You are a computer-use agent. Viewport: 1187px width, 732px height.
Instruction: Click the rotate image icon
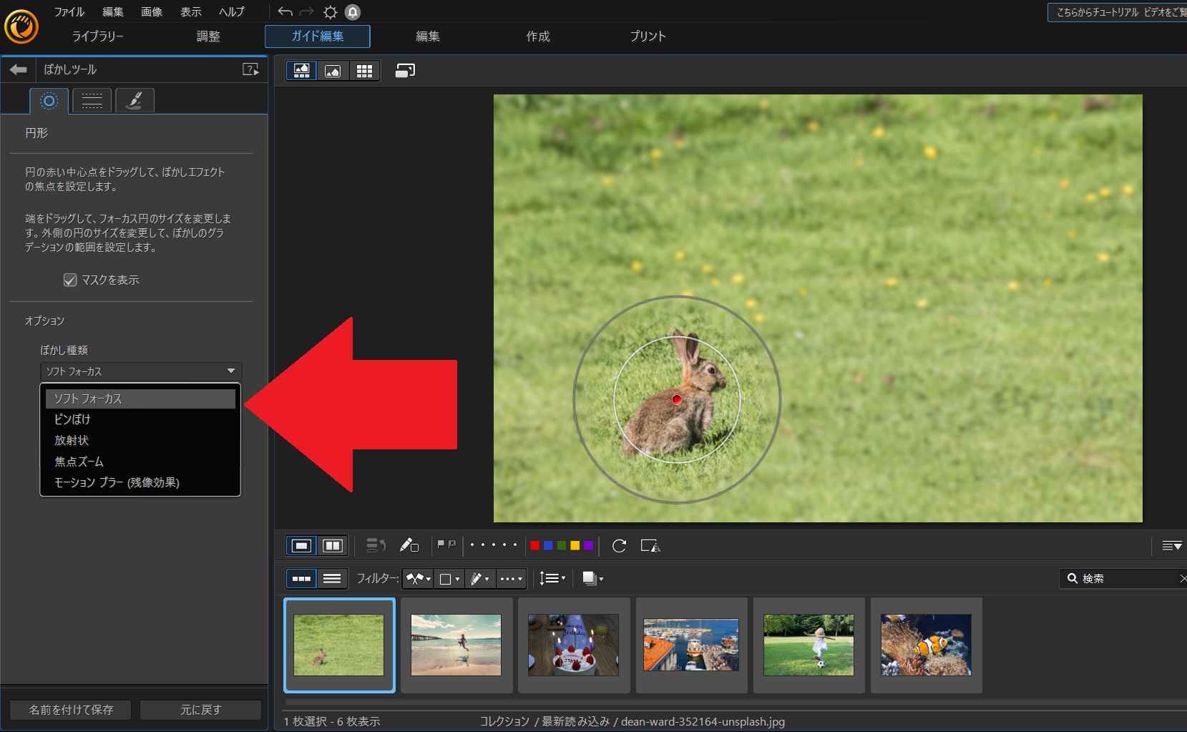(x=619, y=546)
